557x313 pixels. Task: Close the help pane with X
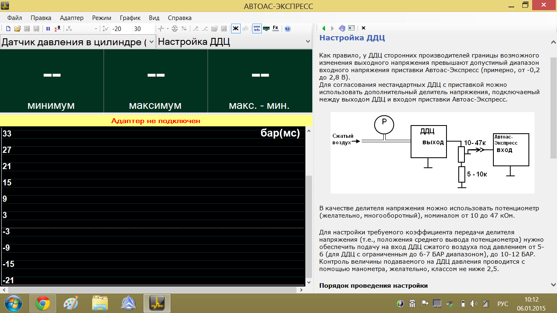(x=363, y=29)
